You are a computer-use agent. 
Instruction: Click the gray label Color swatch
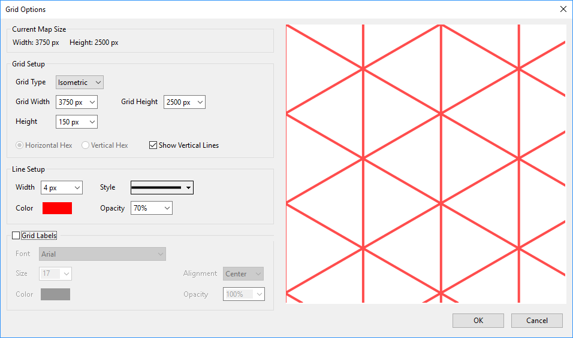click(x=55, y=294)
